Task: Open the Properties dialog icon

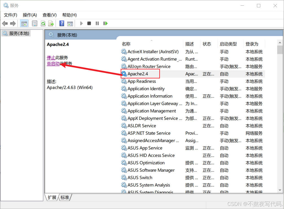Action: (34, 23)
